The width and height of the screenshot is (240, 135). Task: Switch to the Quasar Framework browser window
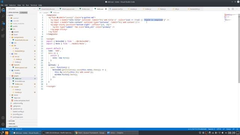[x=90, y=133]
